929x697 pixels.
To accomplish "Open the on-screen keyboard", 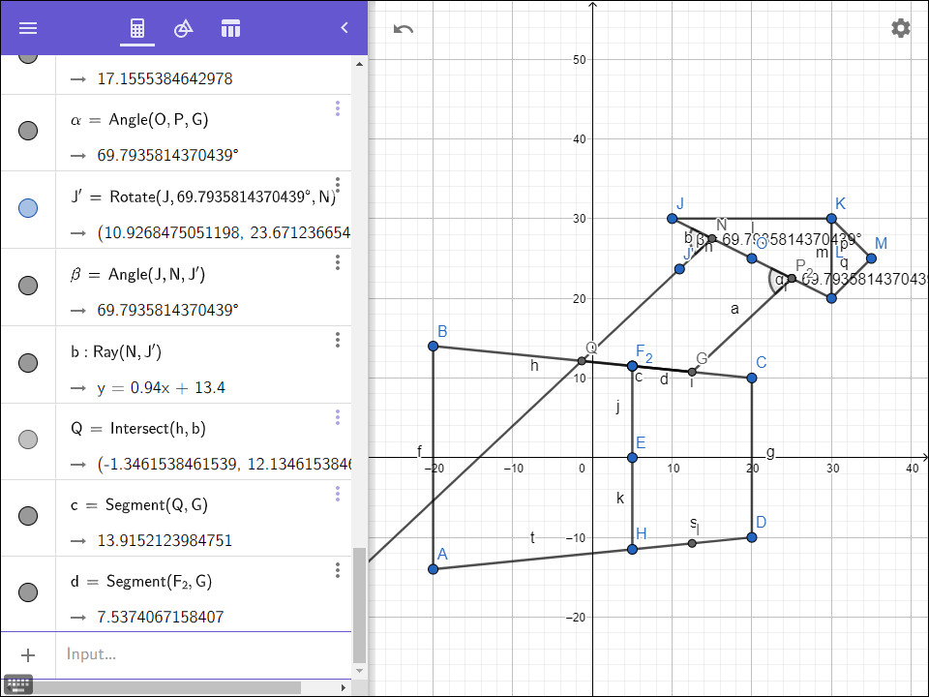I will 17,685.
